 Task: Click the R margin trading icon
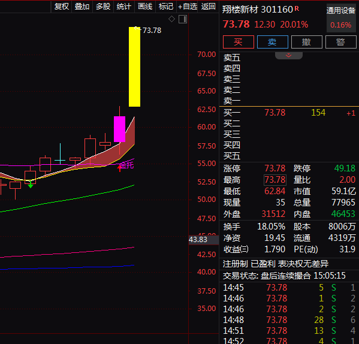297,8
